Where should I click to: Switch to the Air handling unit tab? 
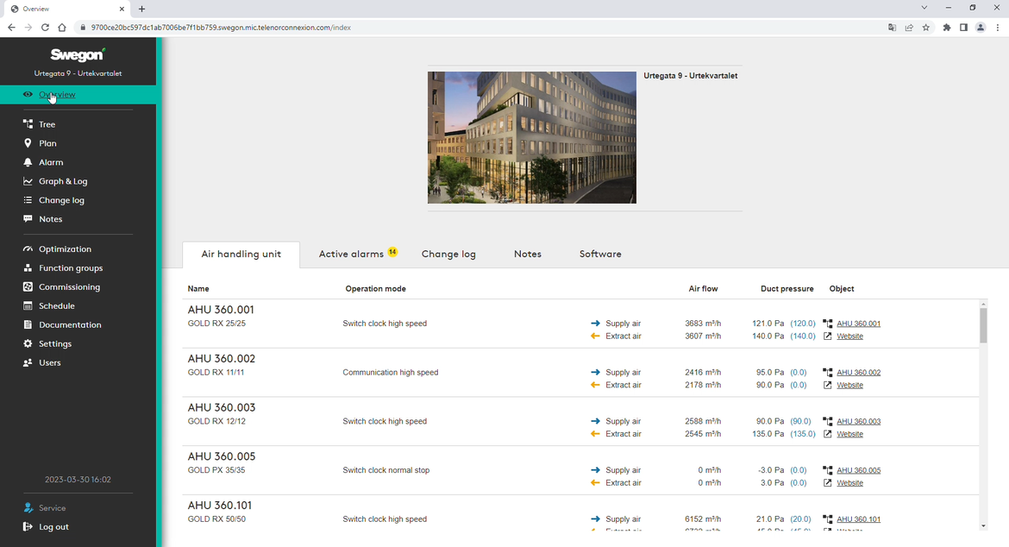pos(241,255)
